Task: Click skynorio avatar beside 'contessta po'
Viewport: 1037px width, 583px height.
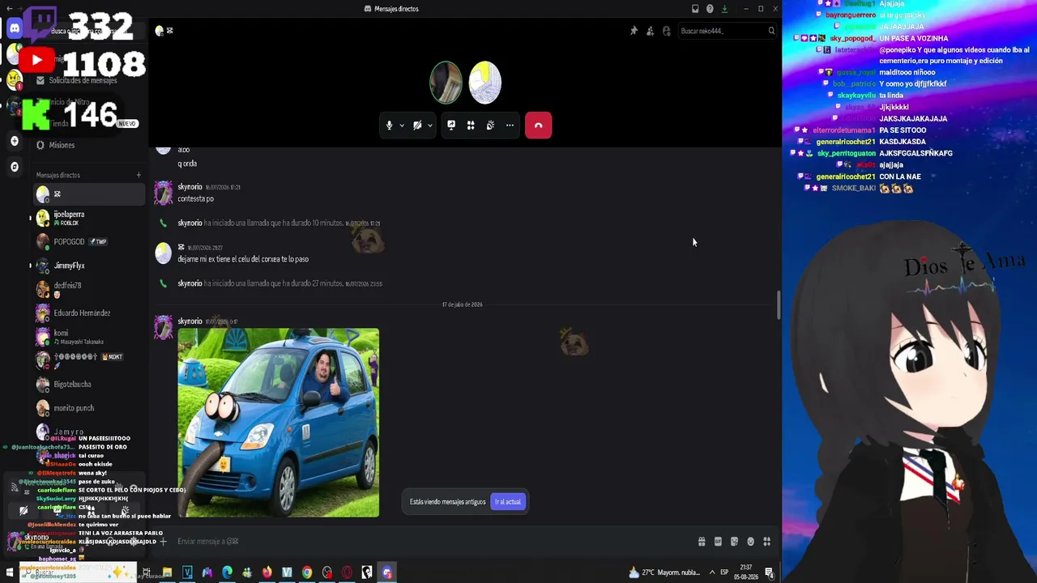Action: (x=164, y=192)
